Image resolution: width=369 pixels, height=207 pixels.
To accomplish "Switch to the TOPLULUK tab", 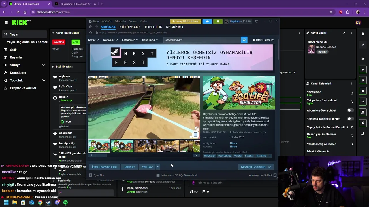I will [153, 27].
